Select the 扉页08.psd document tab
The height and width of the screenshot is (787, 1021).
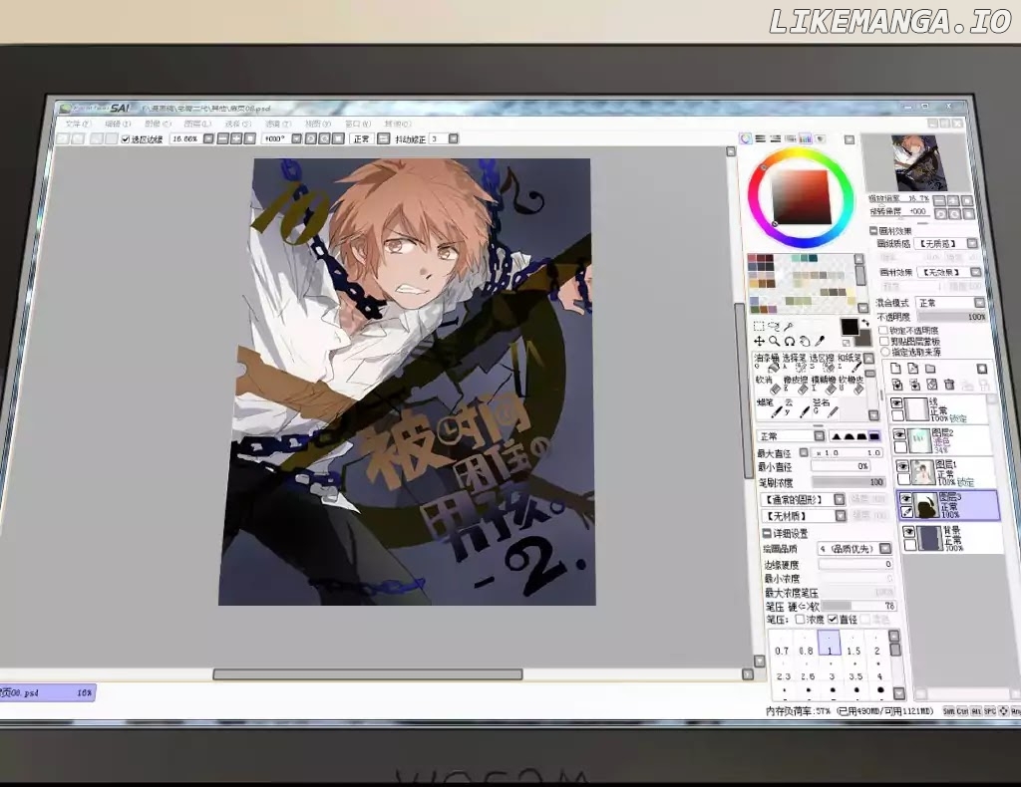[47, 693]
